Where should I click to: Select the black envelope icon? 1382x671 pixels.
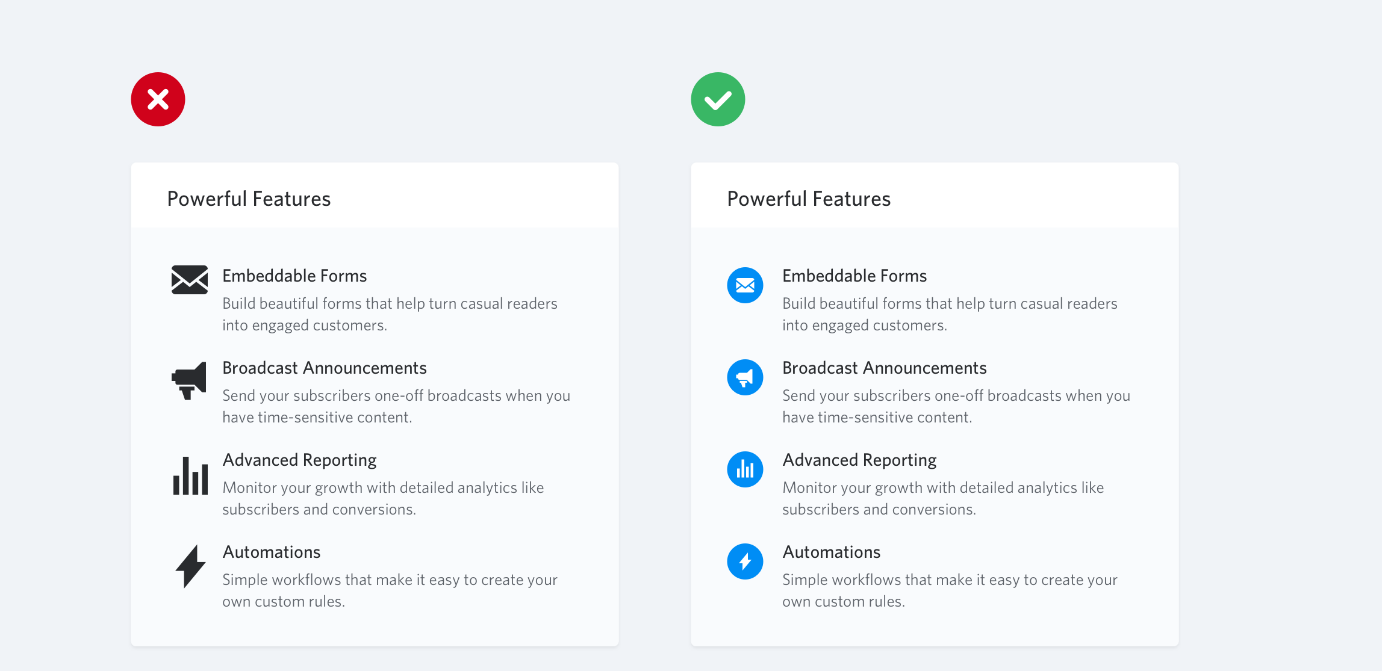190,280
